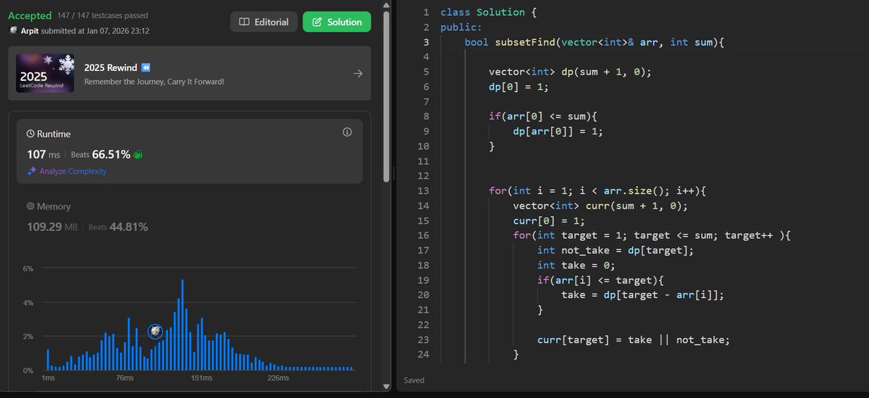Click line number 13 in the editor gutter
869x398 pixels.
point(424,190)
